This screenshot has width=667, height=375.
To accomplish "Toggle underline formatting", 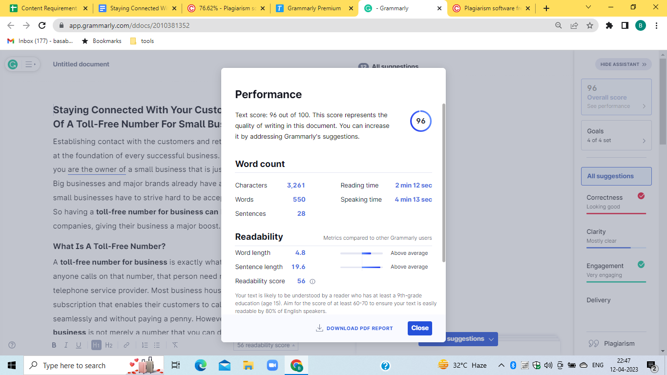I will point(78,345).
